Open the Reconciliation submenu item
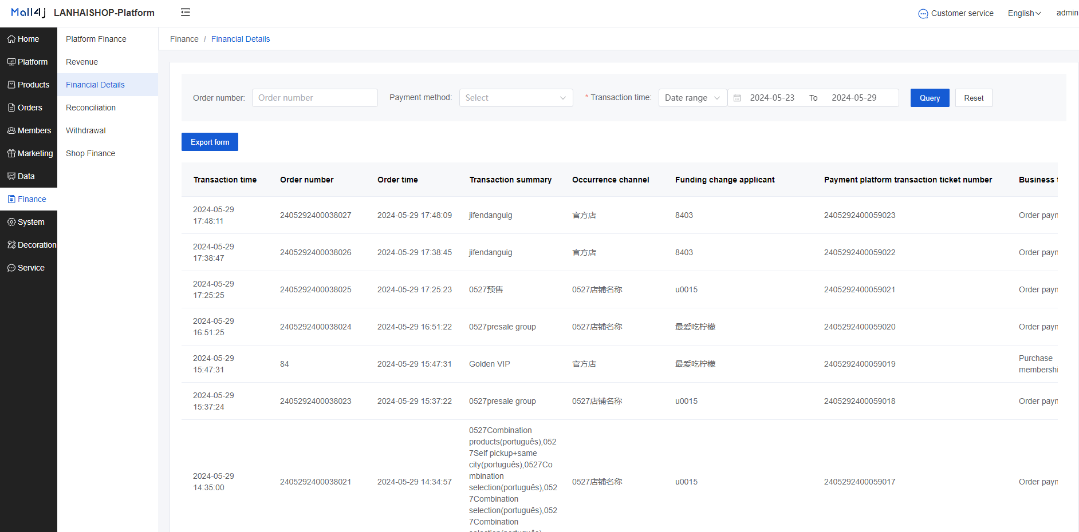This screenshot has height=532, width=1079. [90, 108]
